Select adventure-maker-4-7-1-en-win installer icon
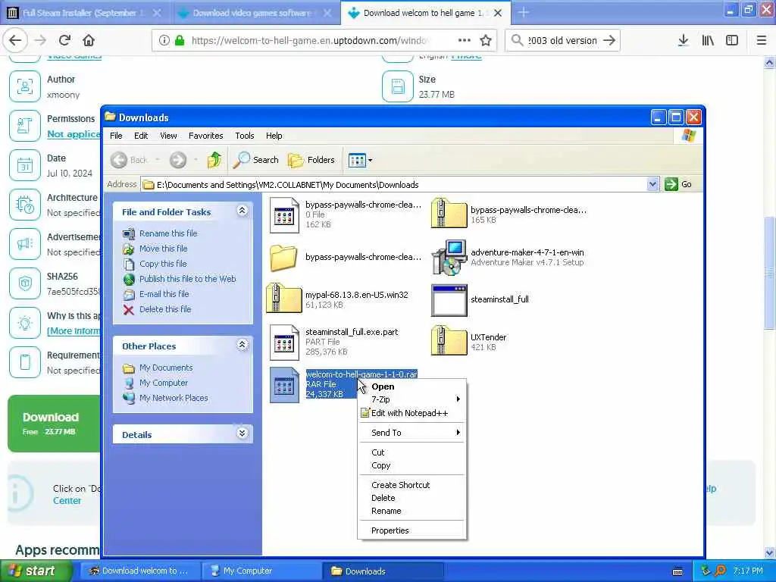Image resolution: width=776 pixels, height=582 pixels. pyautogui.click(x=449, y=257)
